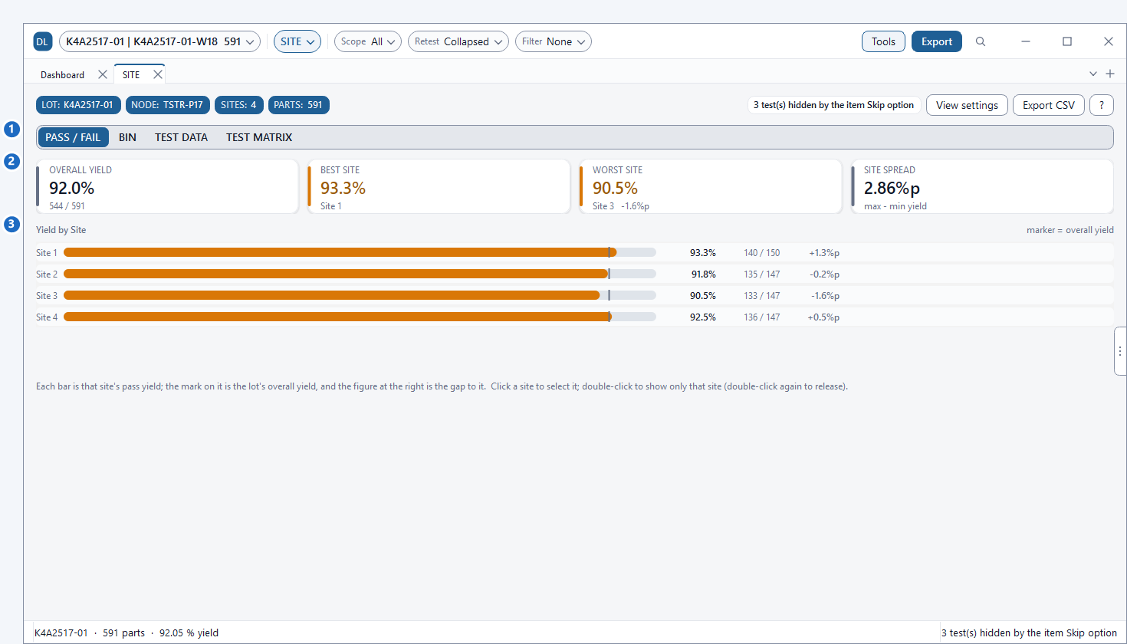Click the LOT: K4A2517-01 chip
This screenshot has width=1127, height=644.
click(78, 105)
